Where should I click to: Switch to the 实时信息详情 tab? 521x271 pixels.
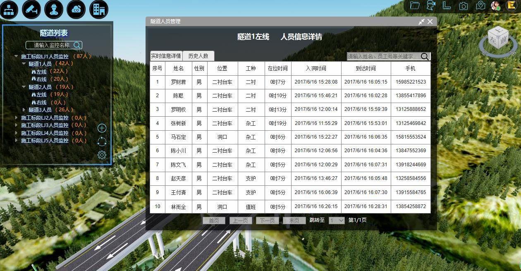(166, 56)
